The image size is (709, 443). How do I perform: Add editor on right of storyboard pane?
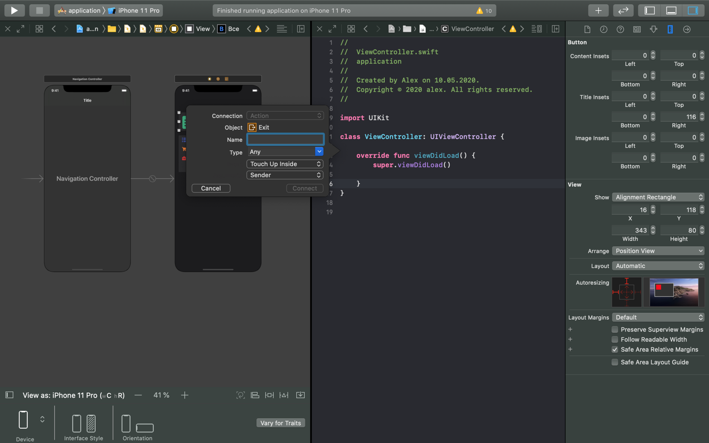(x=301, y=29)
